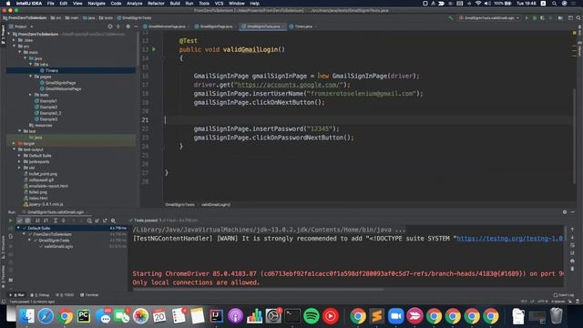
Task: Run the selected configuration with the green play icon
Action: click(527, 18)
